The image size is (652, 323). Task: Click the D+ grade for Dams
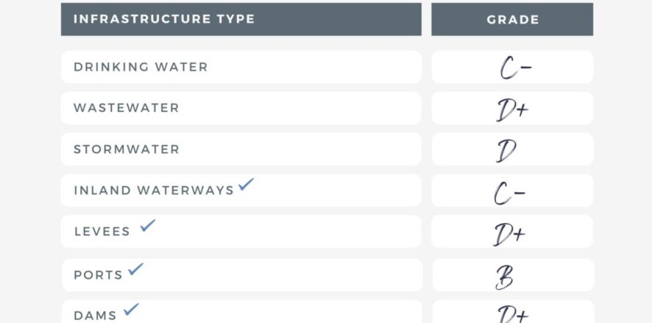[512, 314]
